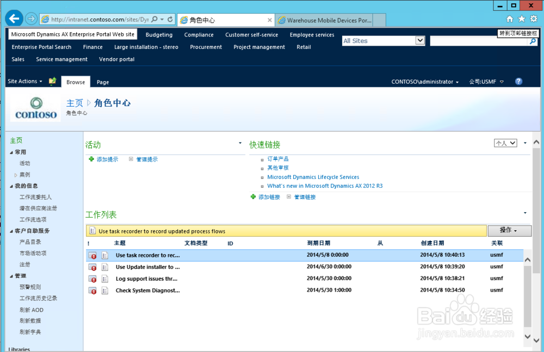Collapse the 管理 navigation section
This screenshot has height=352, width=544.
(11, 276)
